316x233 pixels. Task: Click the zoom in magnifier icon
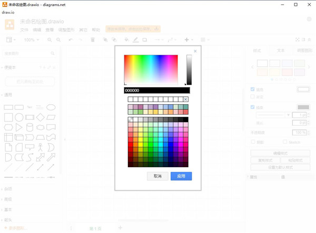tap(50, 40)
